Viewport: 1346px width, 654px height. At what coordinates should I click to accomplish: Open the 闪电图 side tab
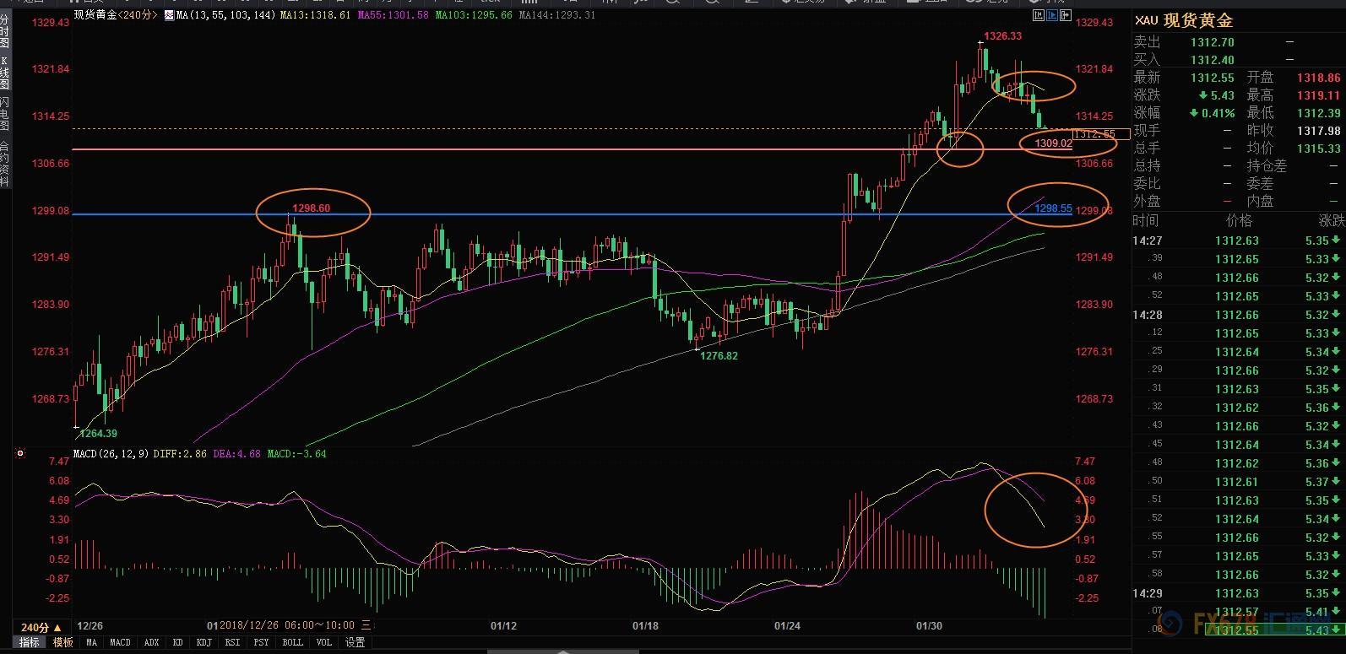4,114
